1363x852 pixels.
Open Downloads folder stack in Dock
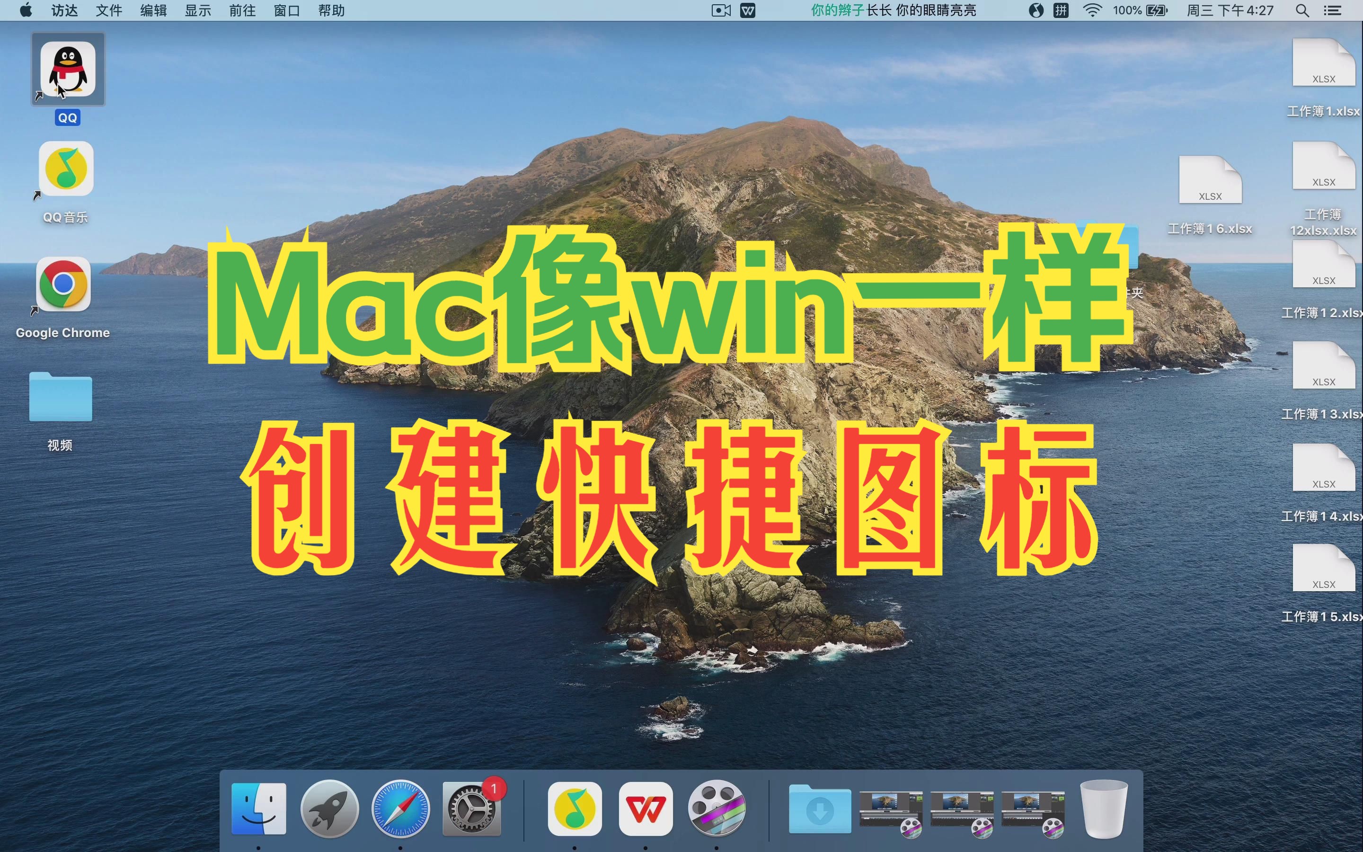click(x=820, y=808)
